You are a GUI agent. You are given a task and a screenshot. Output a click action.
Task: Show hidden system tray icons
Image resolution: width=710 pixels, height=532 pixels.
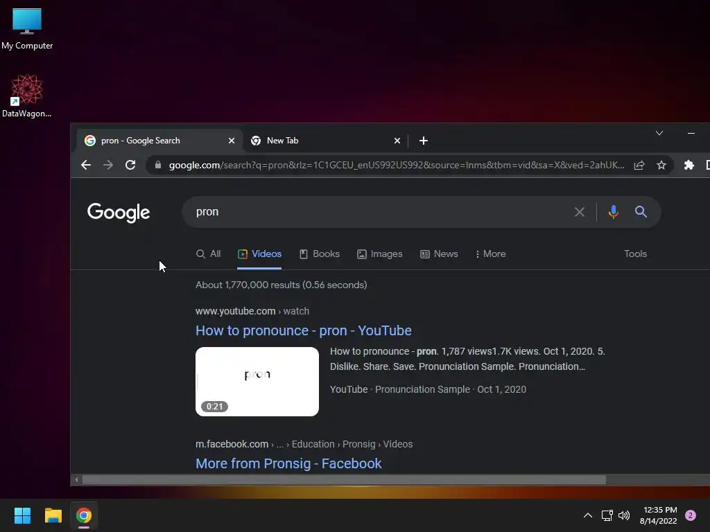click(588, 515)
